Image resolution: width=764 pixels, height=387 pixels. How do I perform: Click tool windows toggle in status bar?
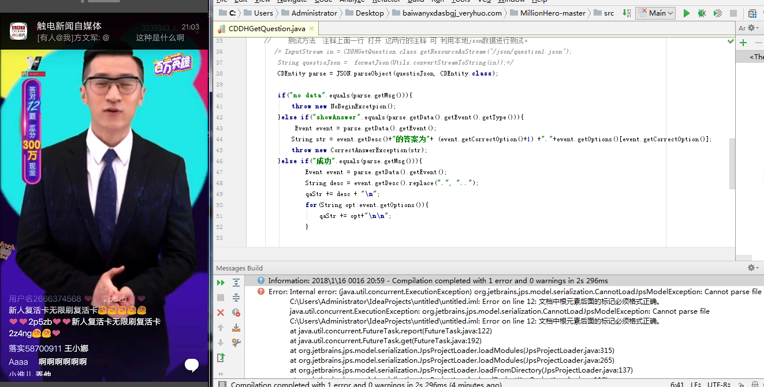tap(222, 384)
